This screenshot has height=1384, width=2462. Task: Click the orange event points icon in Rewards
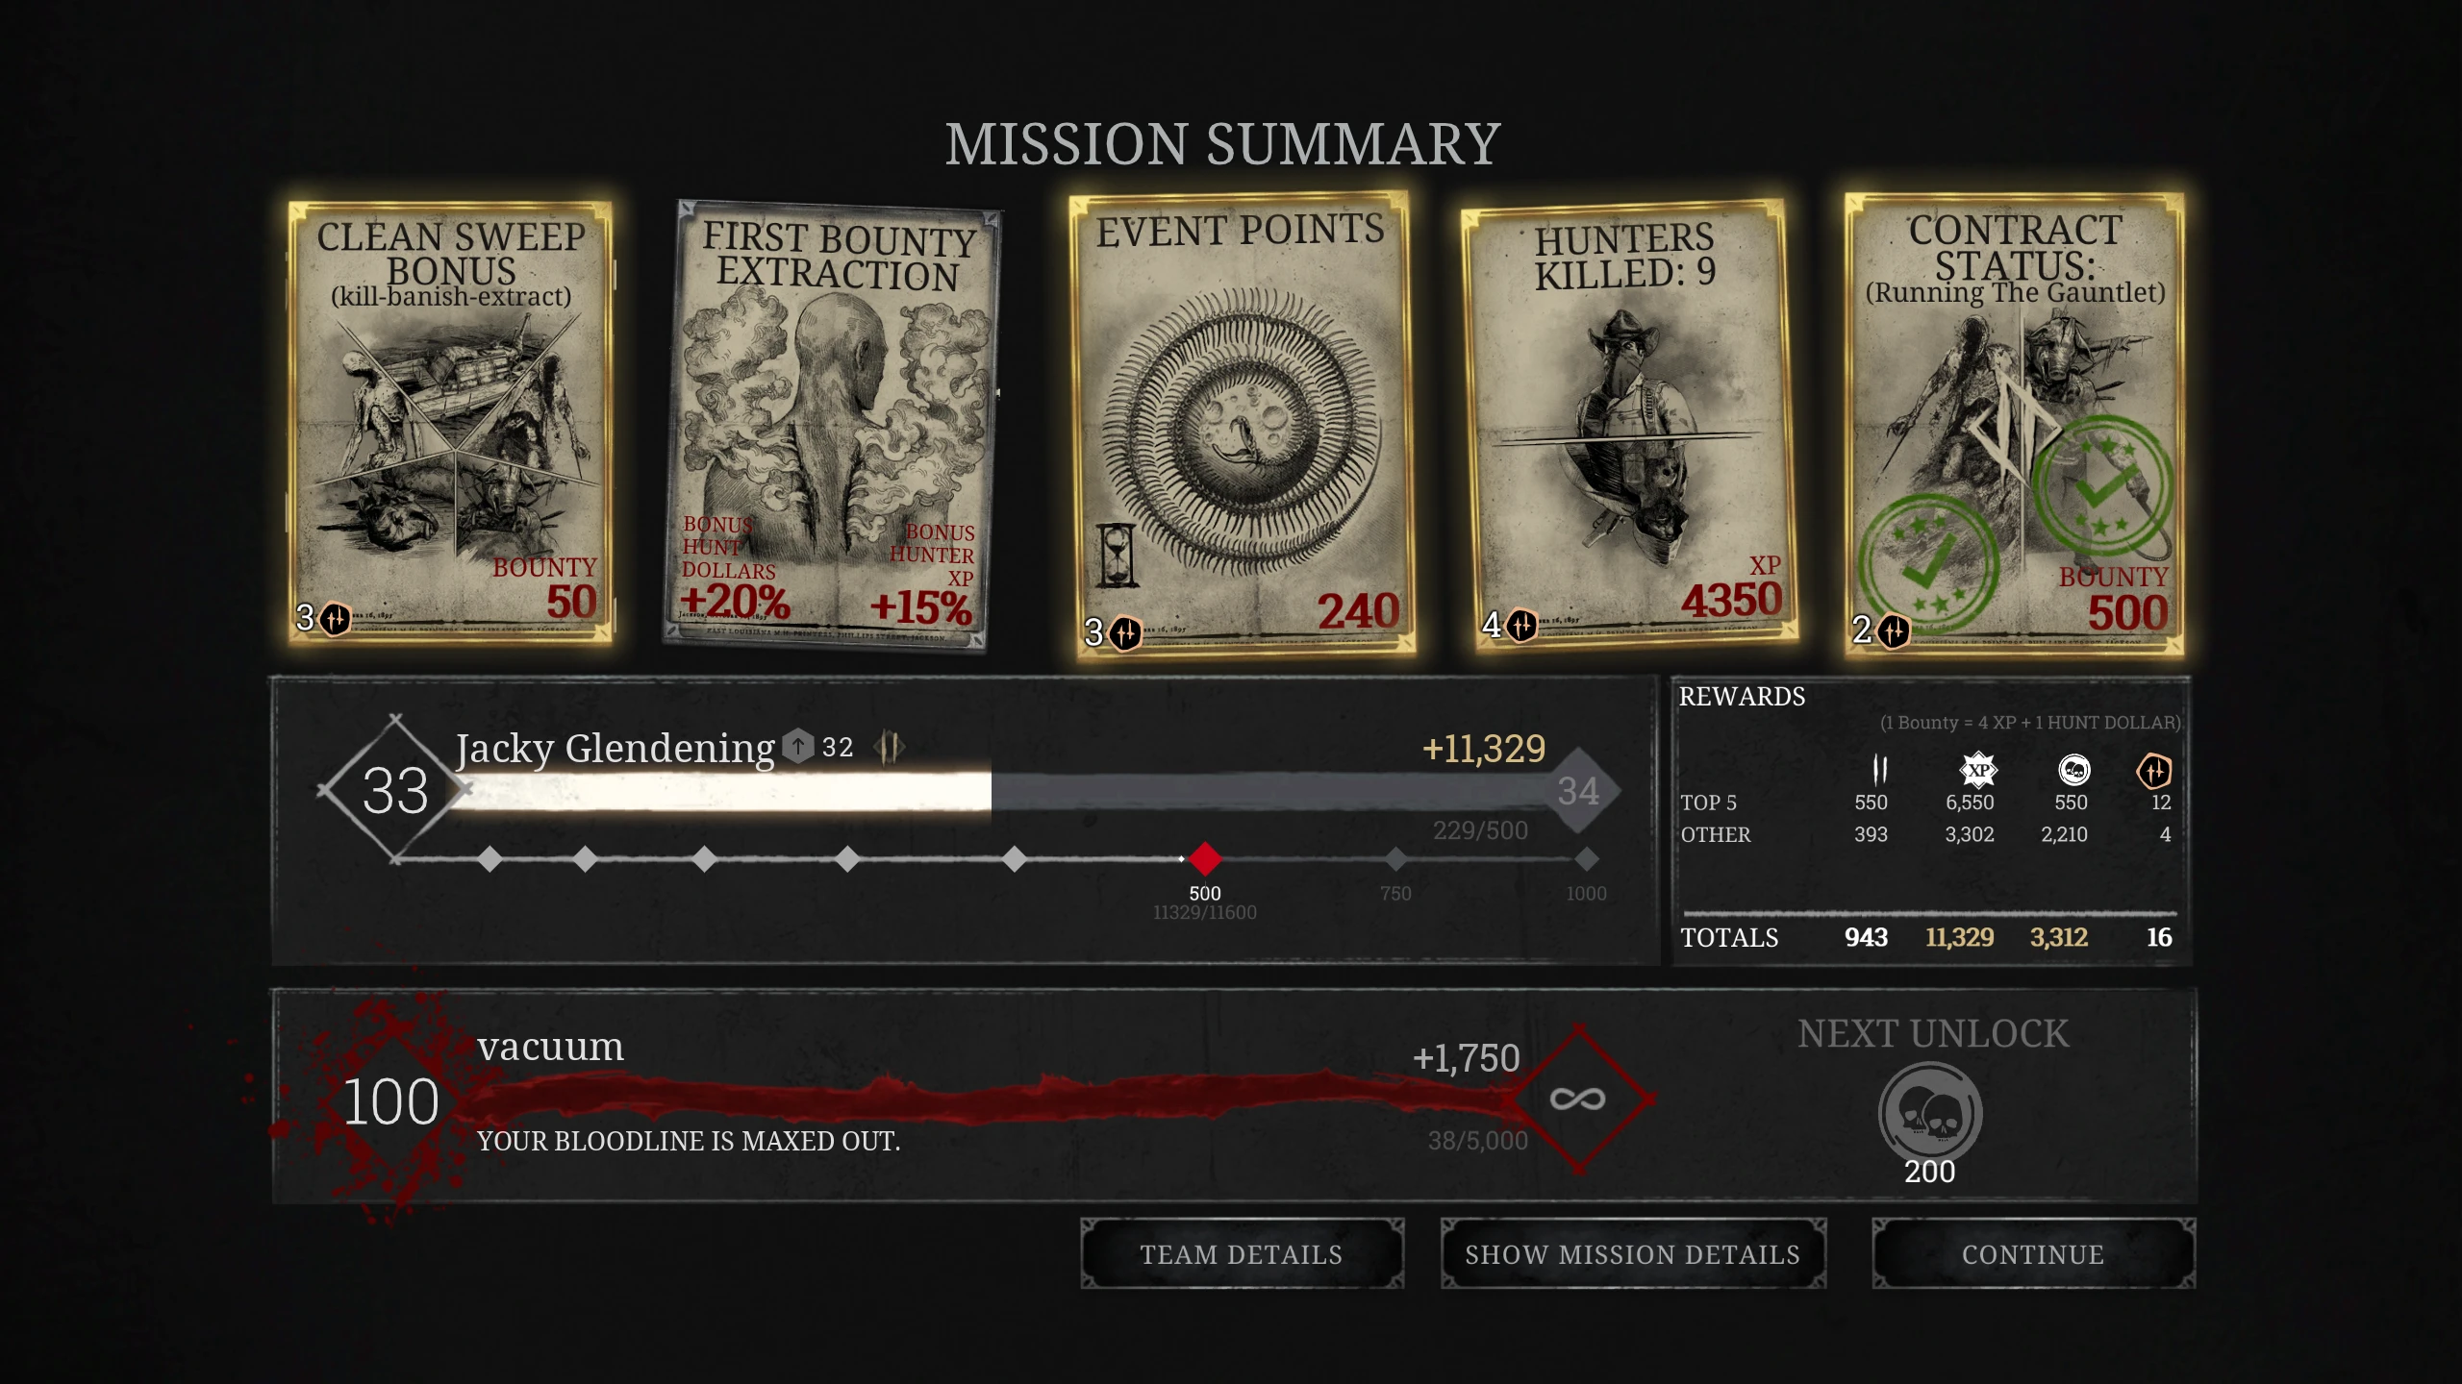[2153, 771]
